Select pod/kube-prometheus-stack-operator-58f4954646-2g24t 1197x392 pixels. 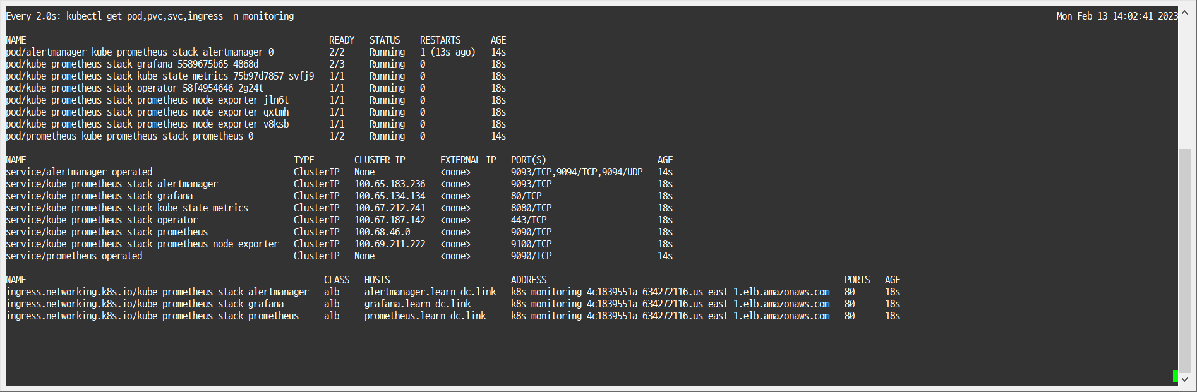[x=135, y=88]
